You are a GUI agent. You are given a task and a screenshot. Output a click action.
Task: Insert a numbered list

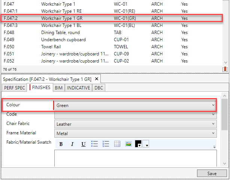[106, 144]
